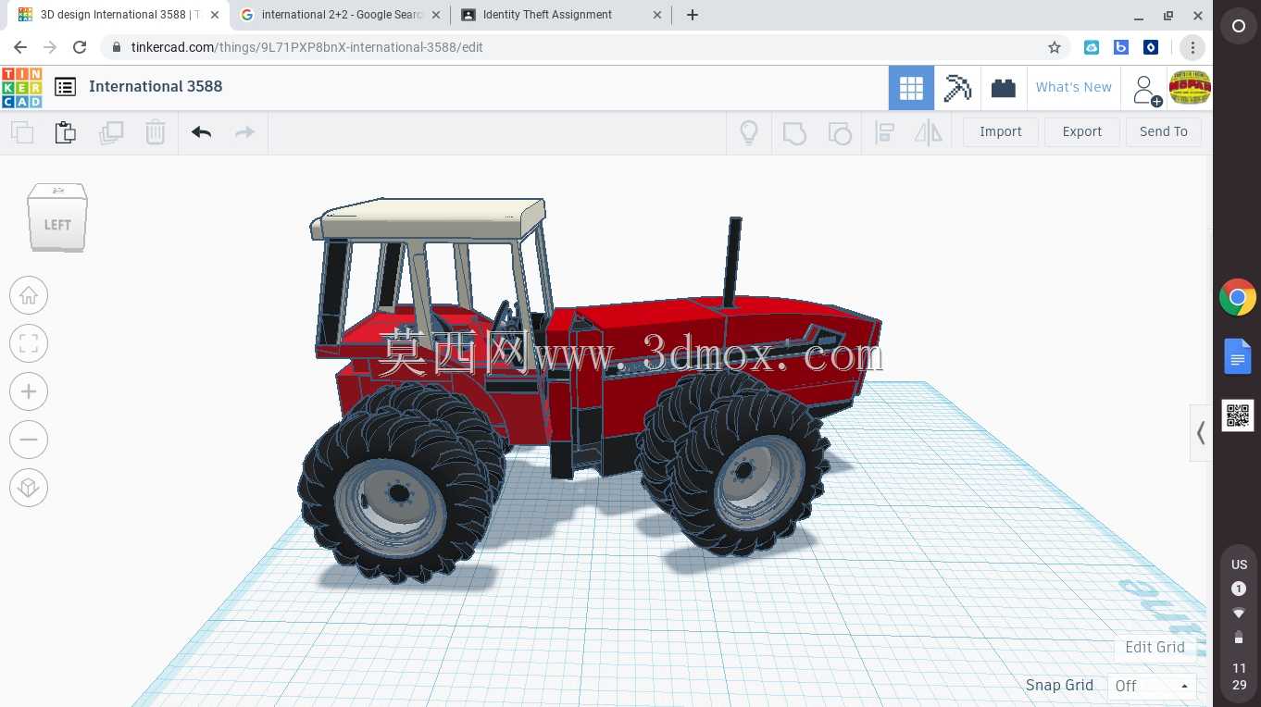
Task: Open the ChromeOS launcher circle
Action: pyautogui.click(x=1238, y=27)
